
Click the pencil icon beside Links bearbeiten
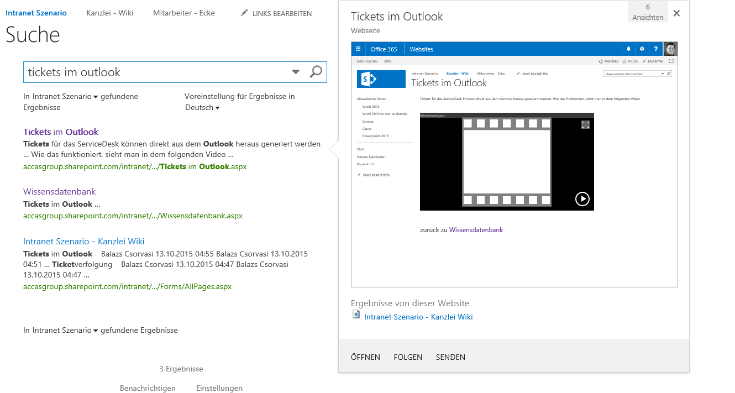[x=244, y=13]
